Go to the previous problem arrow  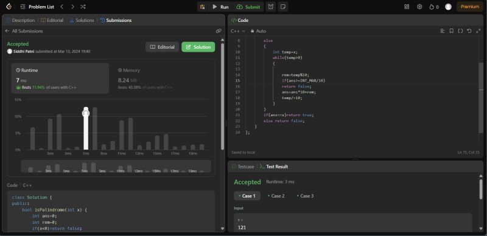[x=62, y=7]
